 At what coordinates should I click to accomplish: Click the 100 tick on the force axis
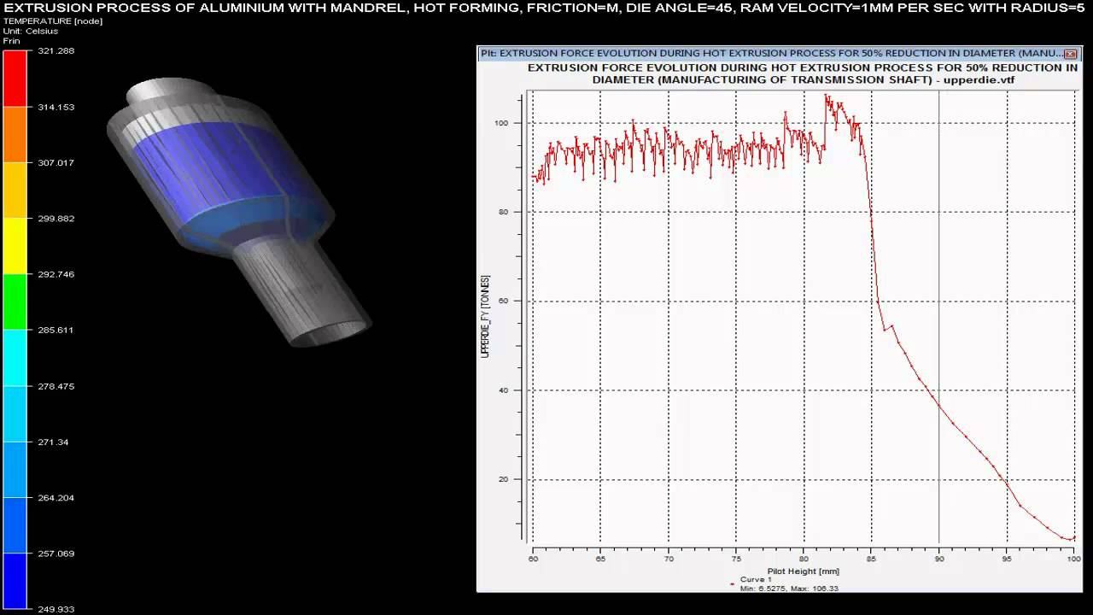point(501,123)
